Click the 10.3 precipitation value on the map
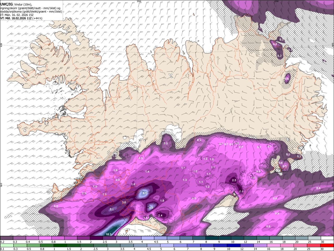The height and width of the screenshot is (251, 334). click(109, 234)
